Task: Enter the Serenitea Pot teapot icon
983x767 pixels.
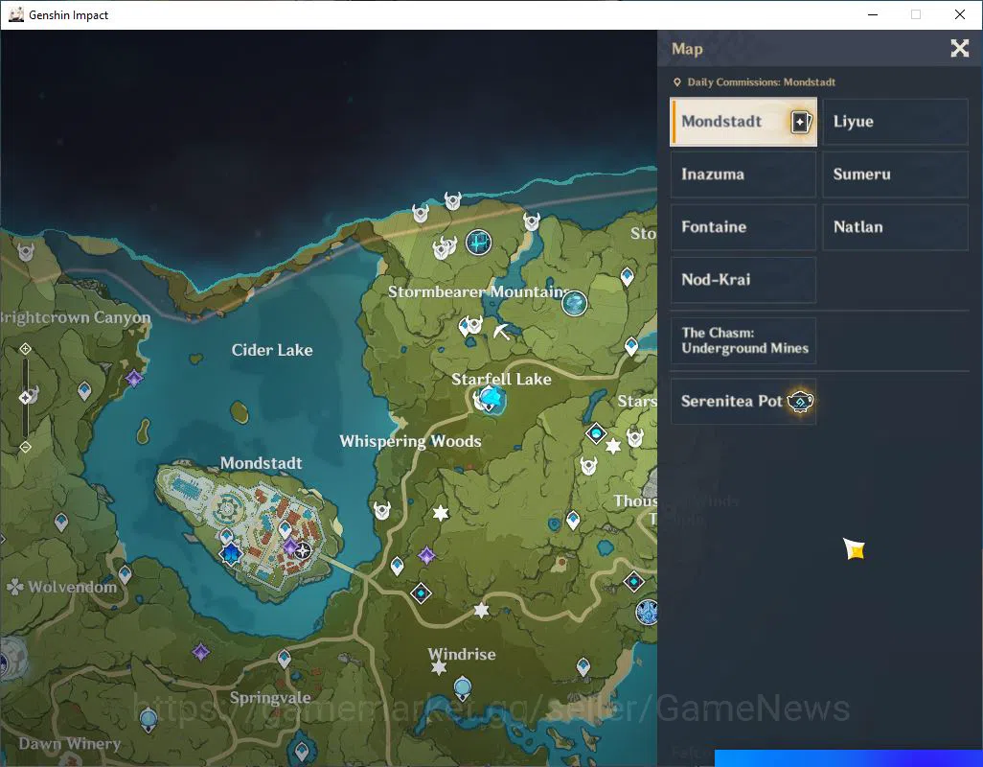Action: click(x=800, y=402)
